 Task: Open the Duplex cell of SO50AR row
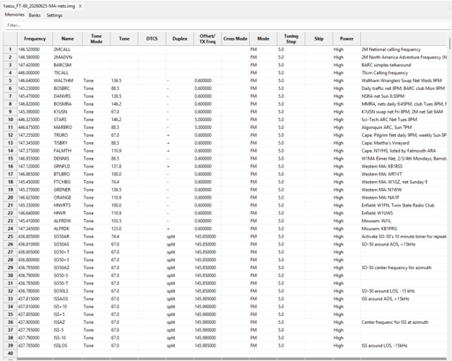click(180, 237)
